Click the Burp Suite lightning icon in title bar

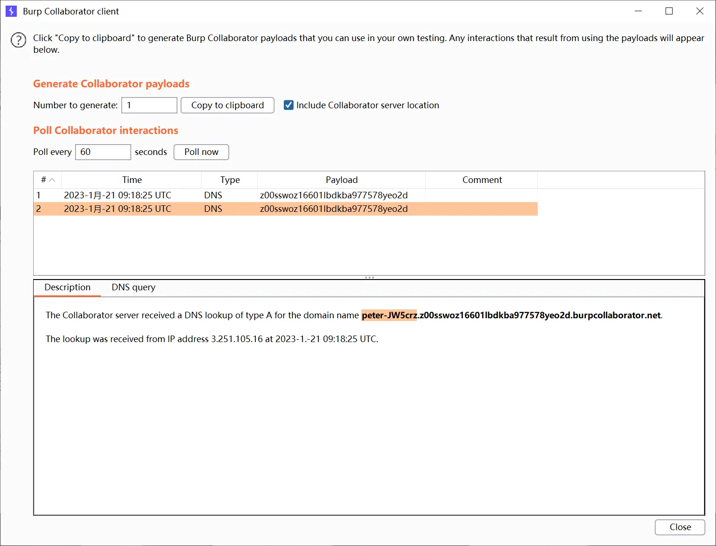click(11, 11)
